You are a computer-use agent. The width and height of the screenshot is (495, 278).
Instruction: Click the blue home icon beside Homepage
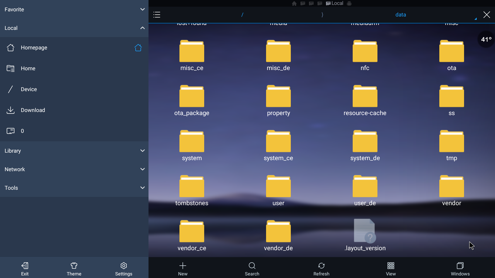[x=138, y=47]
